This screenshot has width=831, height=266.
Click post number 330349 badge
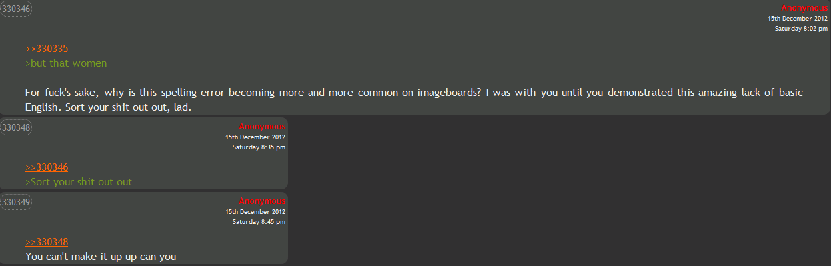(15, 201)
